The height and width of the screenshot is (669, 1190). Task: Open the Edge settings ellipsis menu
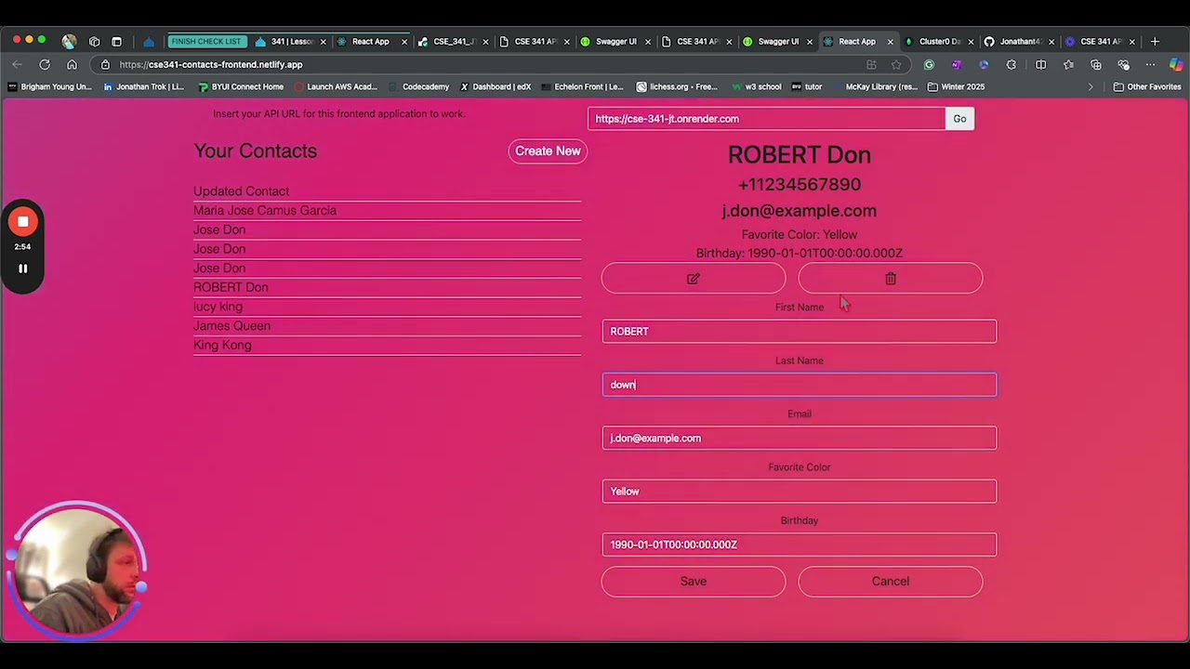pos(1151,64)
